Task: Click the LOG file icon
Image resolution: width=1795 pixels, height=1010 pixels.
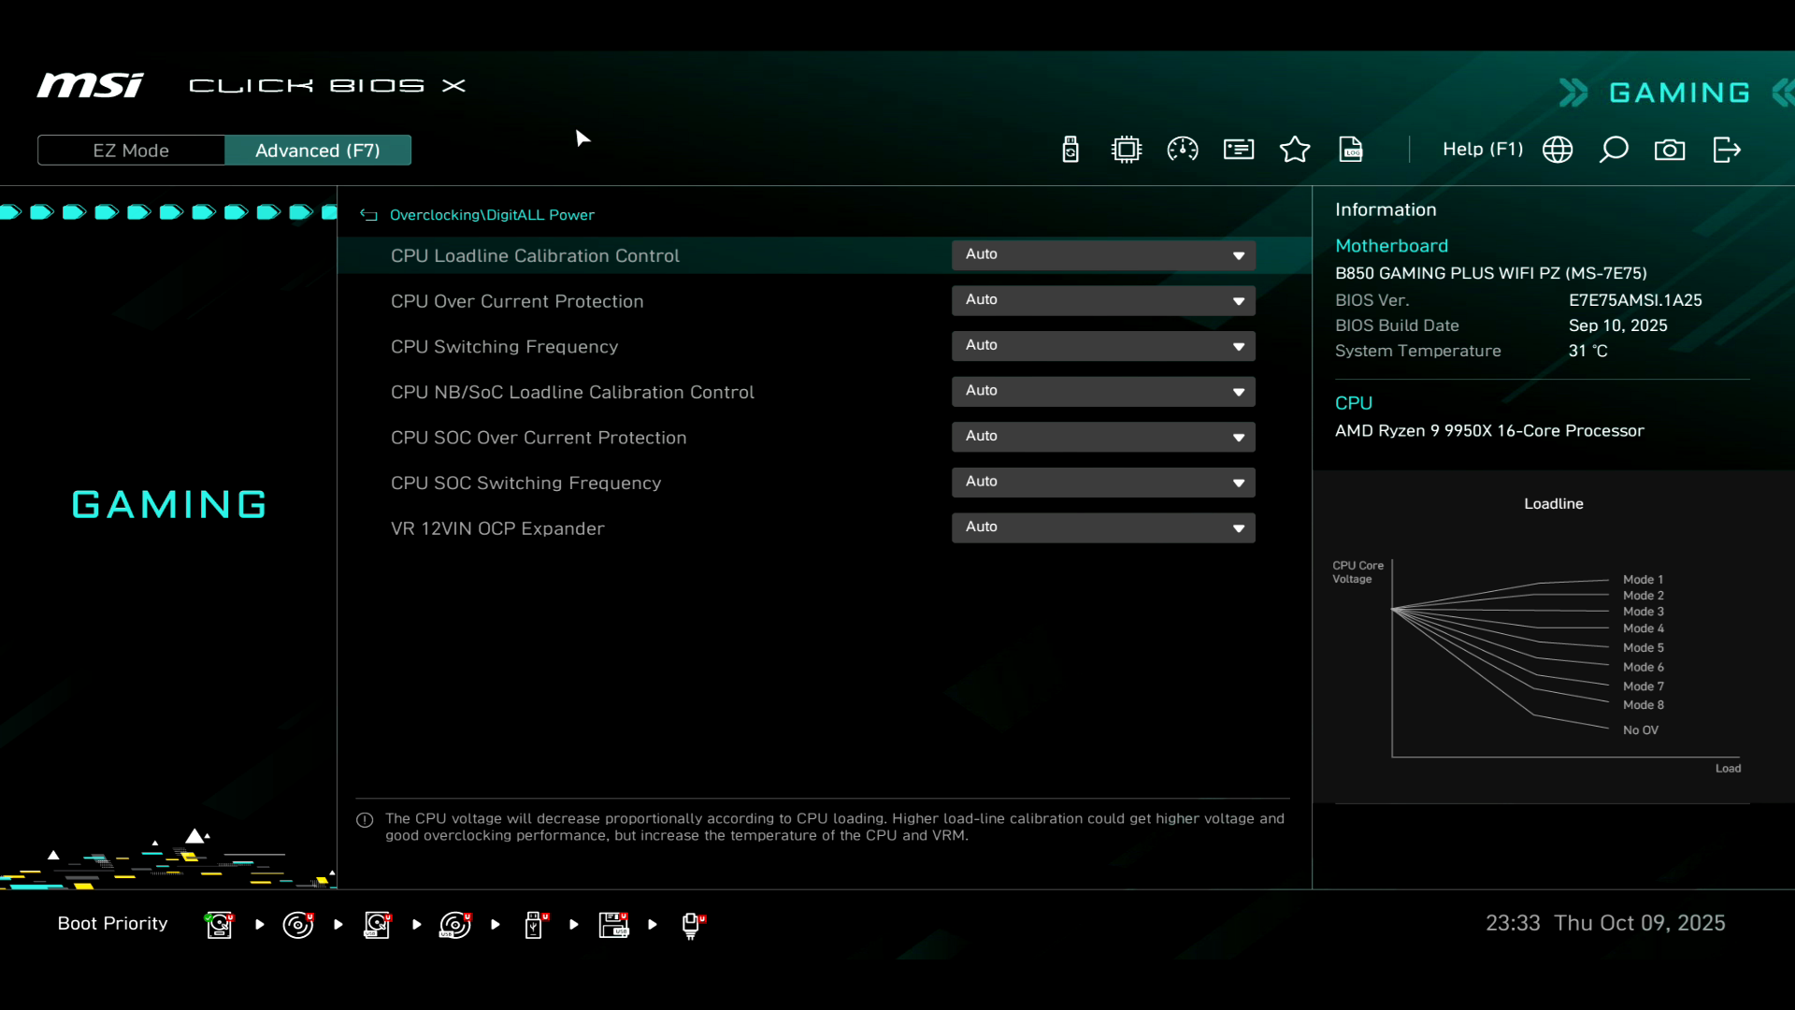Action: tap(1351, 150)
